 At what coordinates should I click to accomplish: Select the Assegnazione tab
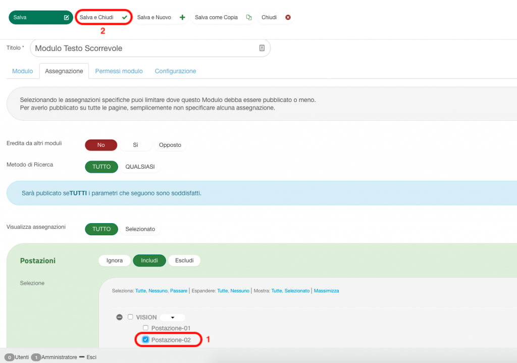[x=64, y=71]
